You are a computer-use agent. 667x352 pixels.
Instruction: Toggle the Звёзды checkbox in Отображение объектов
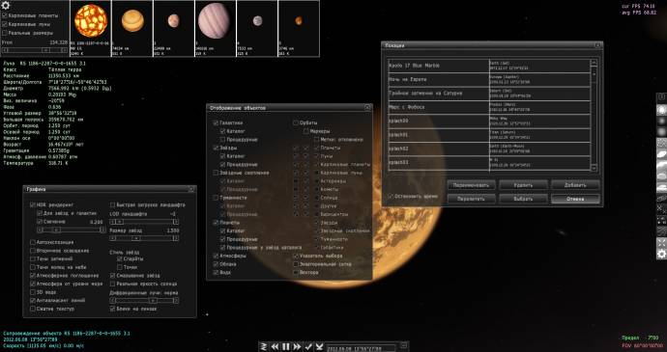[x=216, y=148]
